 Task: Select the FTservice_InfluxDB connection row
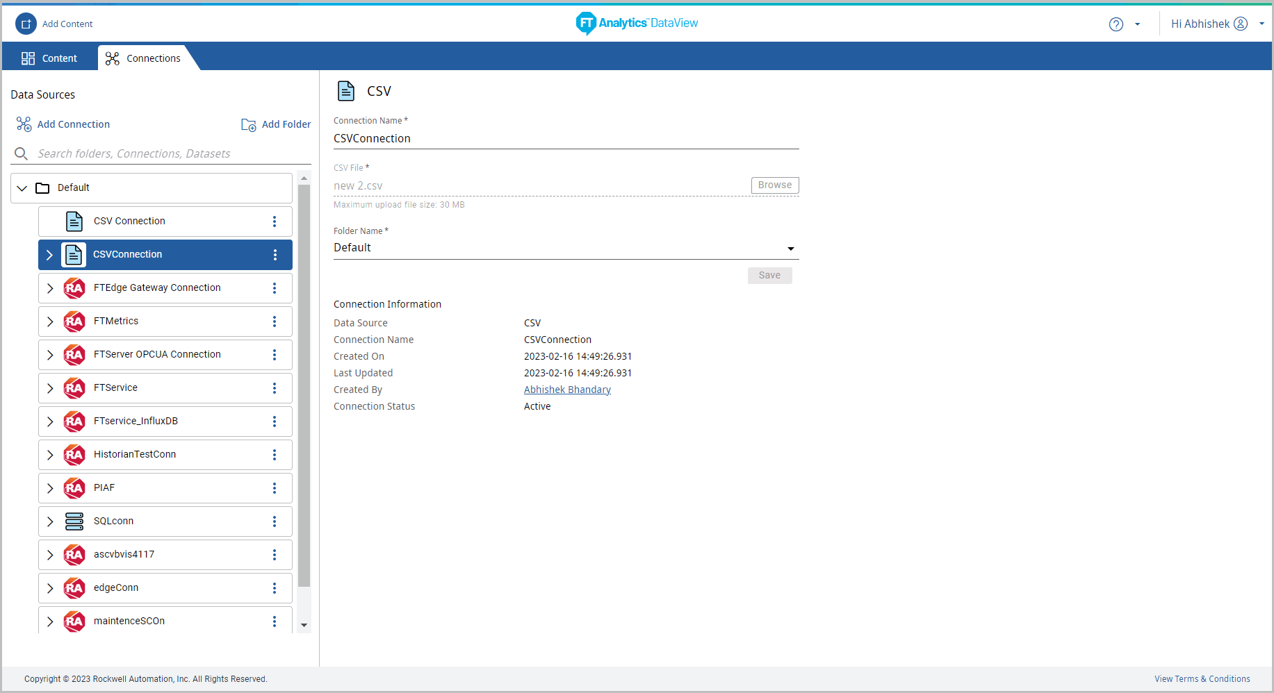165,421
